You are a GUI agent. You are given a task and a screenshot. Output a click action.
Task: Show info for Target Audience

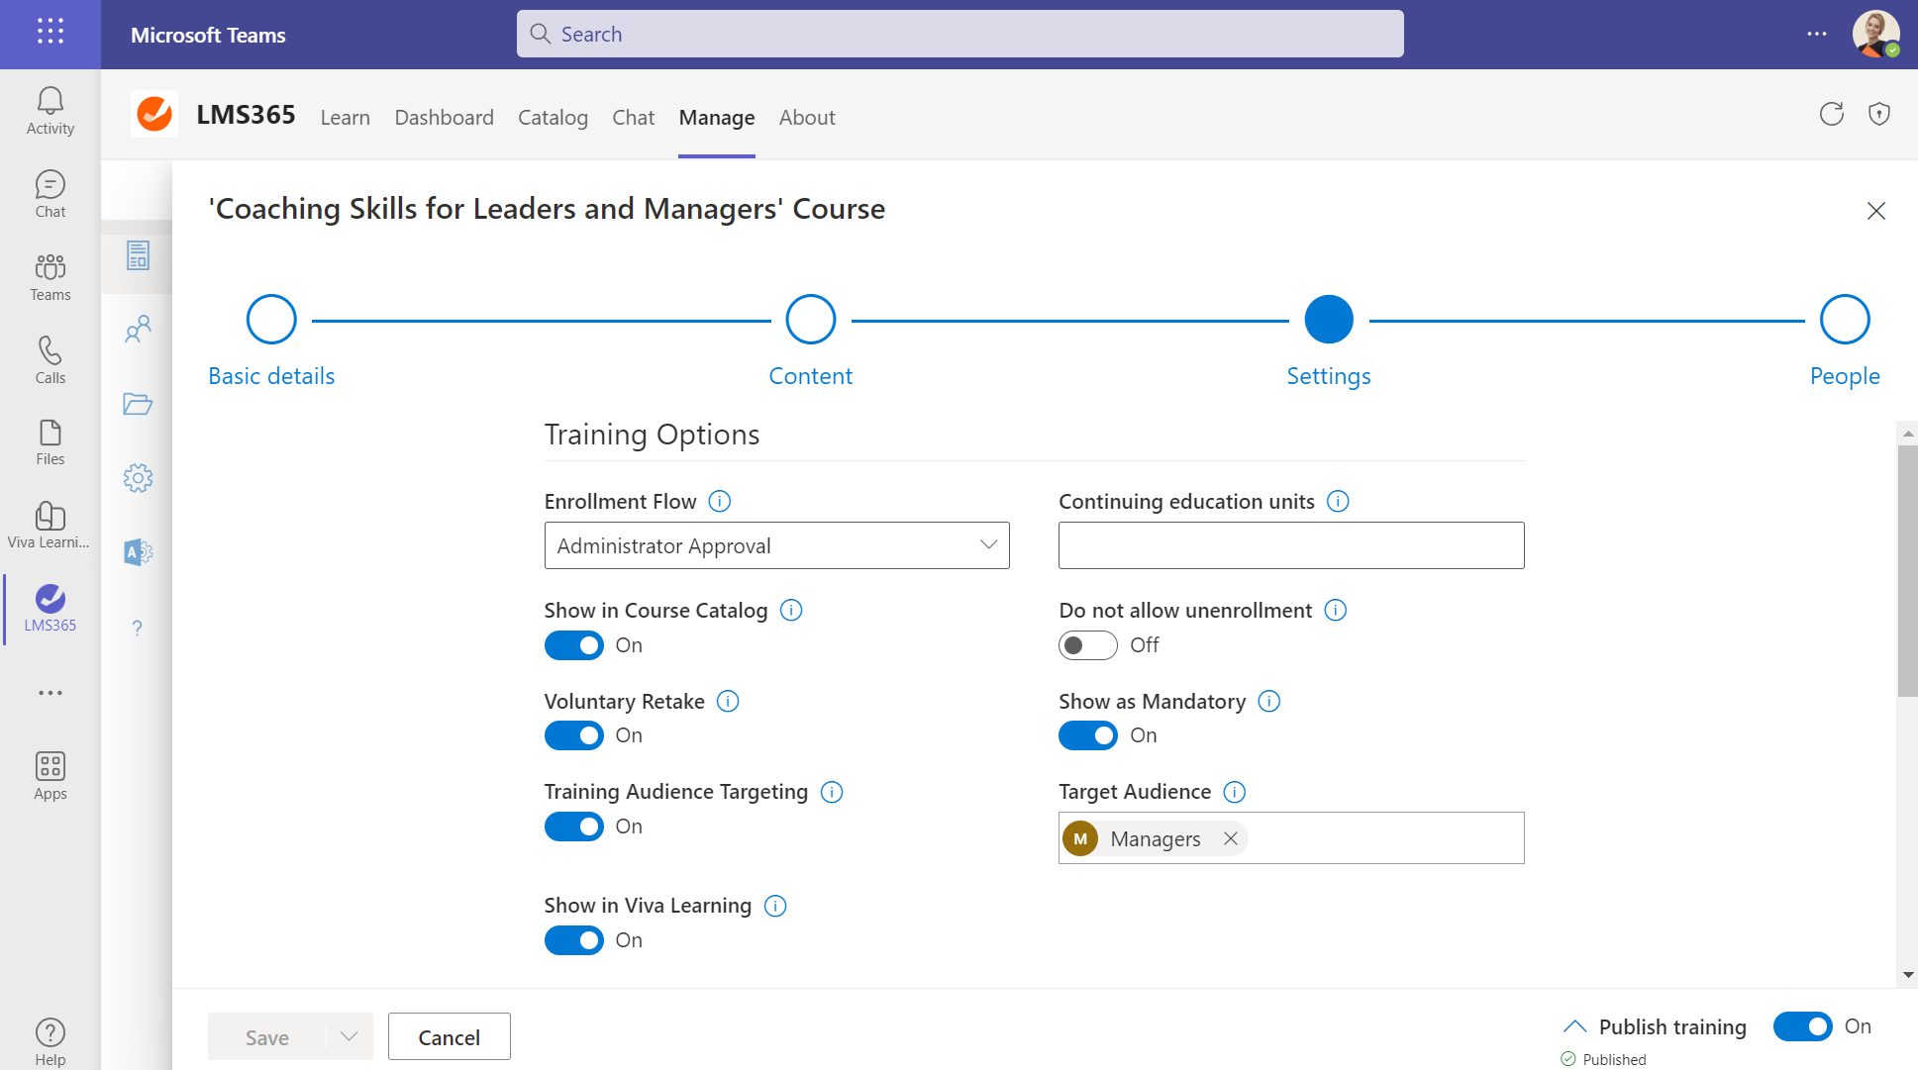(1235, 793)
